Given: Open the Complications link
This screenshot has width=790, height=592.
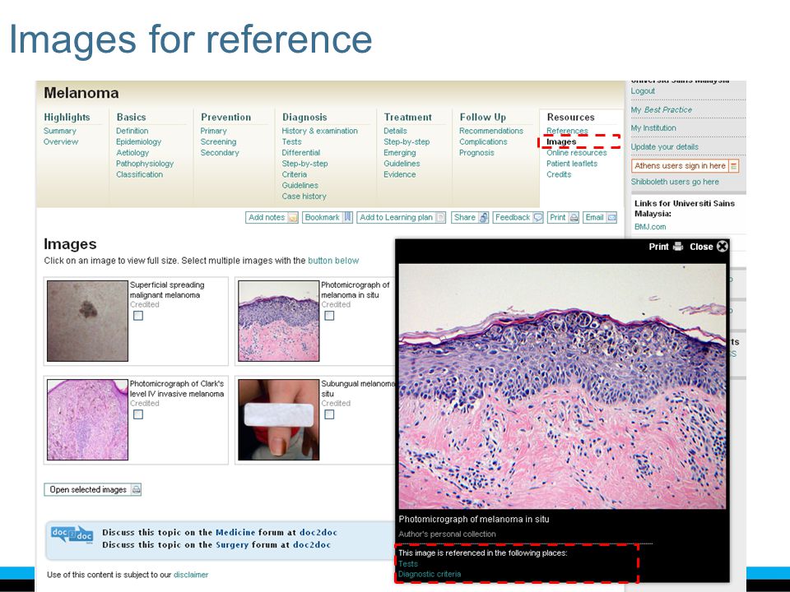Looking at the screenshot, I should 483,142.
